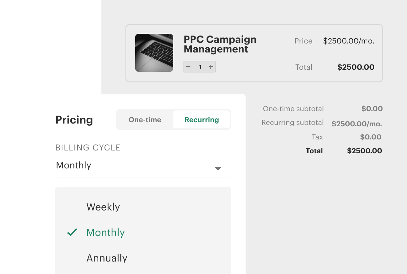Switch to the One-time pricing tab
This screenshot has height=274, width=407.
point(145,119)
